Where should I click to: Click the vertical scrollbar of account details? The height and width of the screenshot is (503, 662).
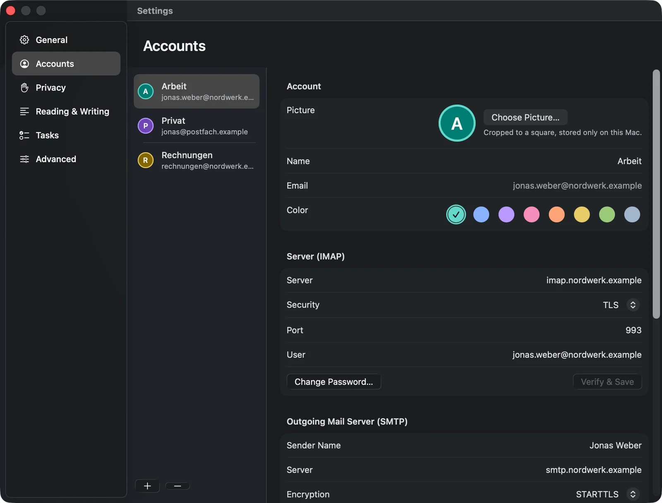[x=656, y=194]
